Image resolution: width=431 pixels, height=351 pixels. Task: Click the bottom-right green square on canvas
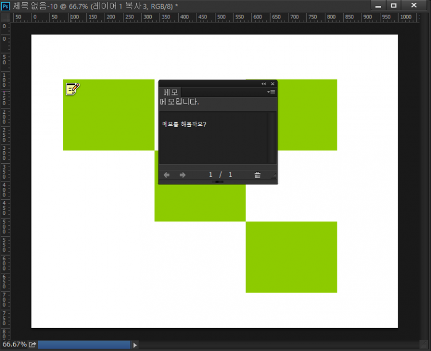(291, 257)
